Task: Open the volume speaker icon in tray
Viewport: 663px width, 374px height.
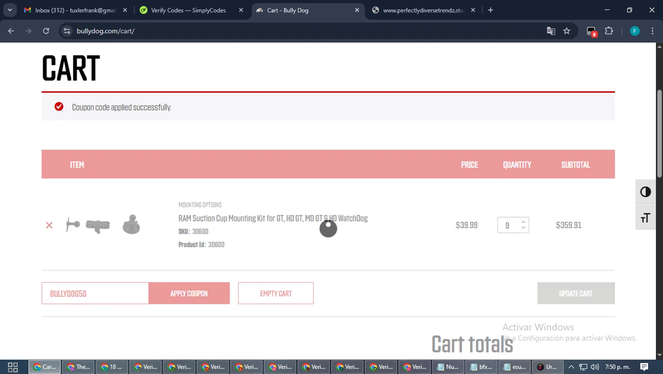Action: pyautogui.click(x=595, y=367)
